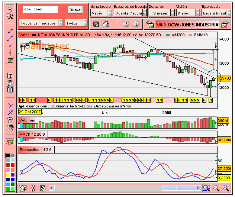This screenshot has height=197, width=235.
Task: Click the add indicator chart icon at bottom left
Action: tap(23, 188)
